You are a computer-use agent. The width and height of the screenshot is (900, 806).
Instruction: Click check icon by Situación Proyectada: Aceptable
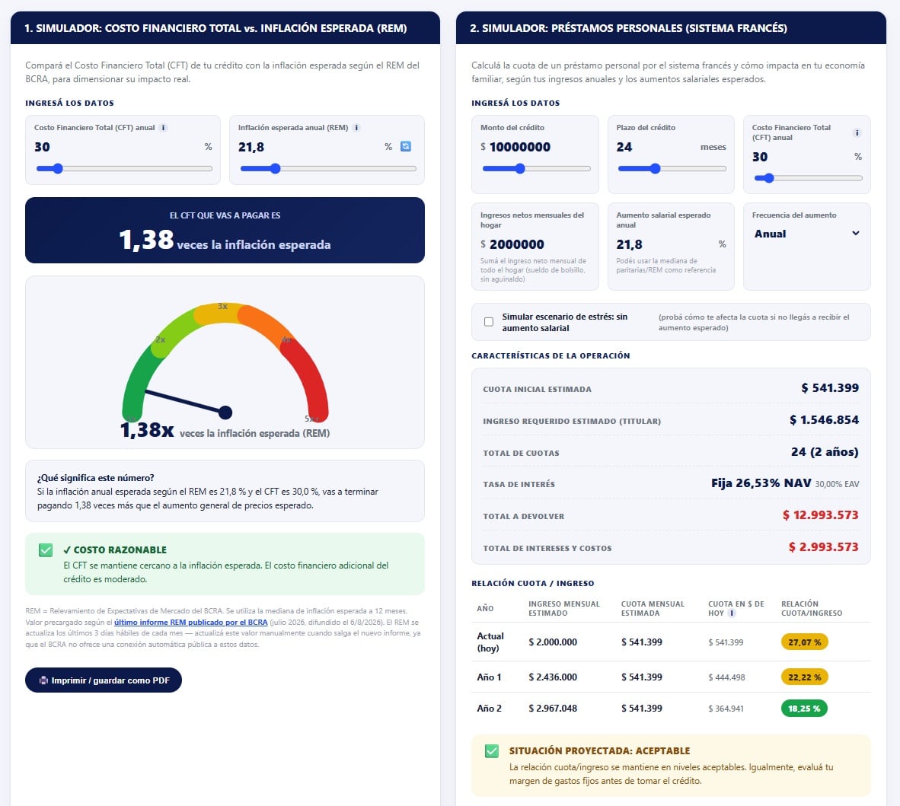pos(491,751)
